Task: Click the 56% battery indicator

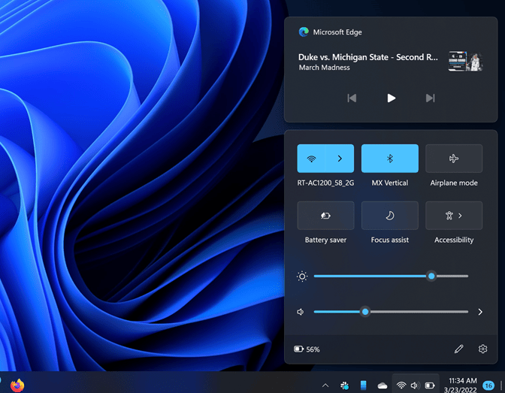Action: pos(307,349)
